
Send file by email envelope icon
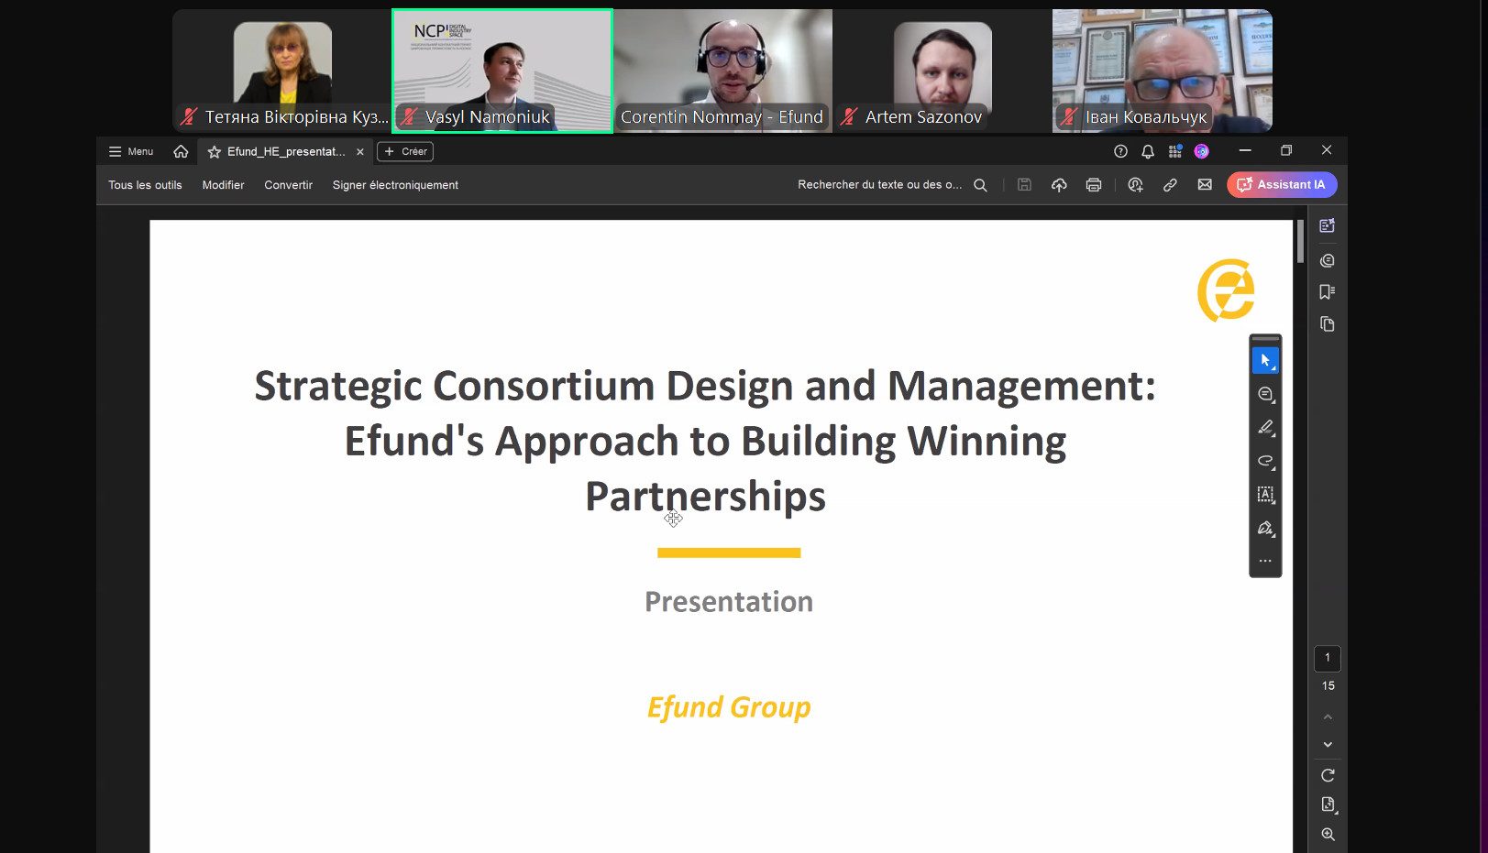tap(1205, 185)
